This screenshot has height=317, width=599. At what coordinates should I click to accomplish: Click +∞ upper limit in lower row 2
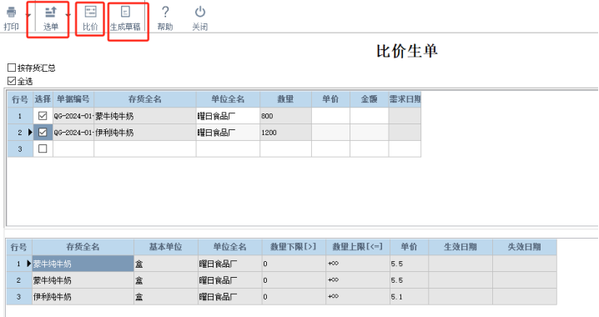coord(358,280)
